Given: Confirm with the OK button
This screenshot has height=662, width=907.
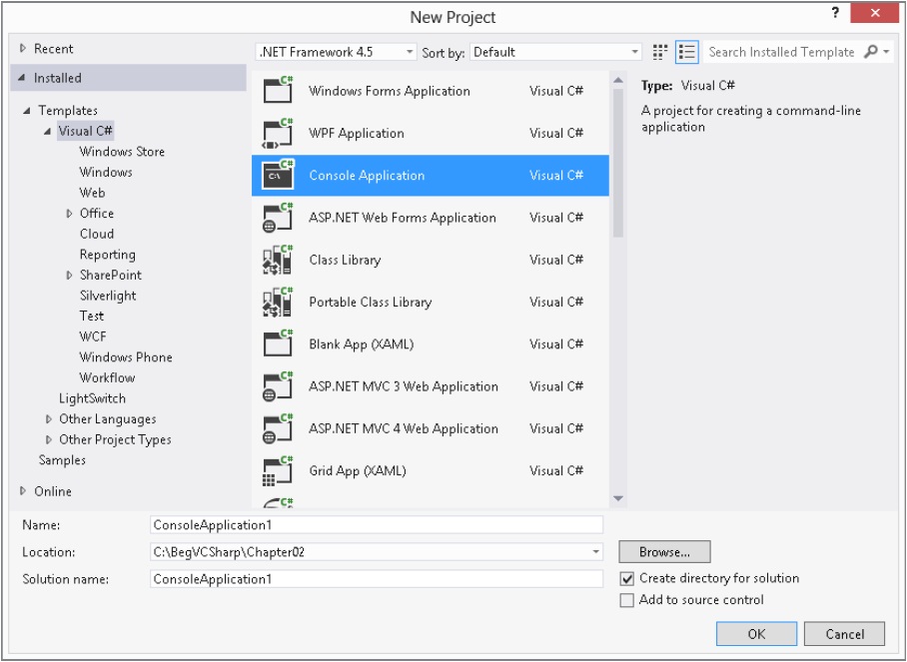Looking at the screenshot, I should 756,634.
